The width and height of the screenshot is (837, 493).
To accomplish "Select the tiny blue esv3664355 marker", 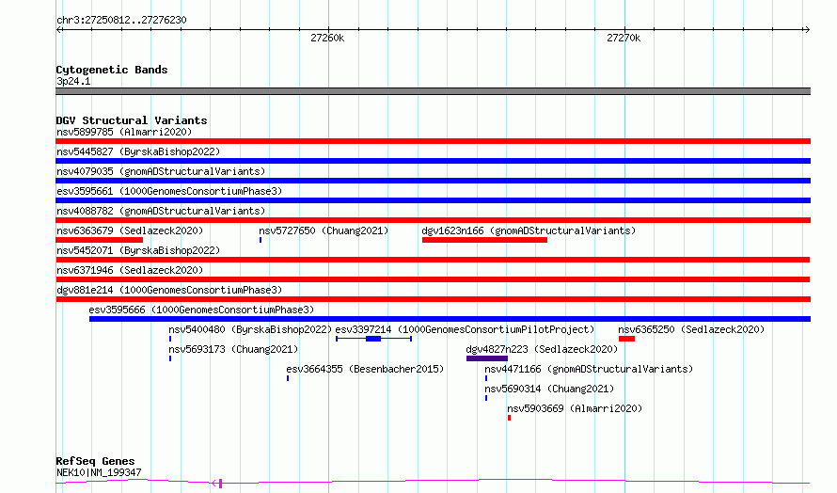I will [x=288, y=378].
